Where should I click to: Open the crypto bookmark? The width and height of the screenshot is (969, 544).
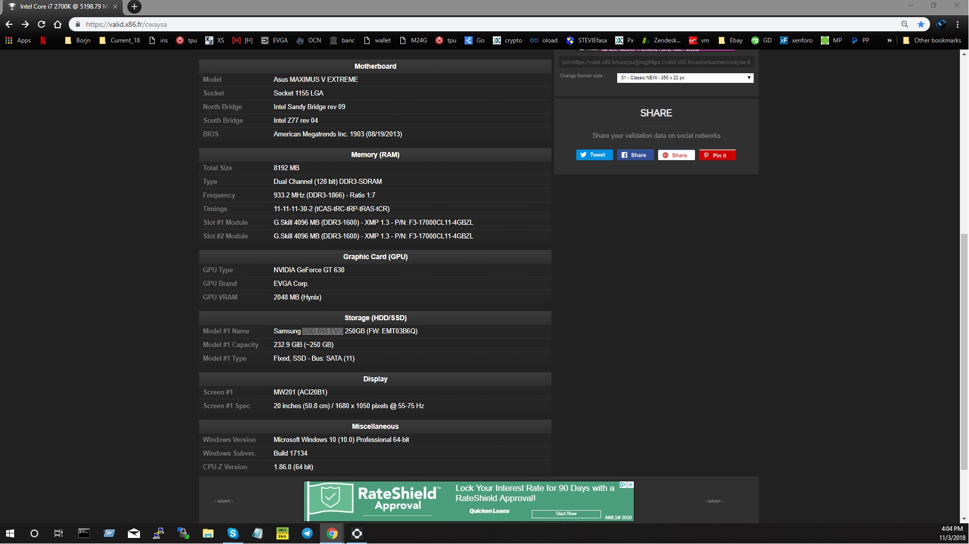click(x=507, y=40)
